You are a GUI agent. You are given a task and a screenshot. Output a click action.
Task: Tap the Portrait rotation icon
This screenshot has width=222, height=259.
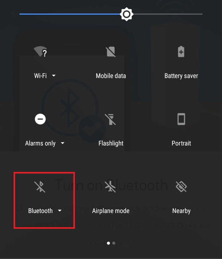point(181,119)
